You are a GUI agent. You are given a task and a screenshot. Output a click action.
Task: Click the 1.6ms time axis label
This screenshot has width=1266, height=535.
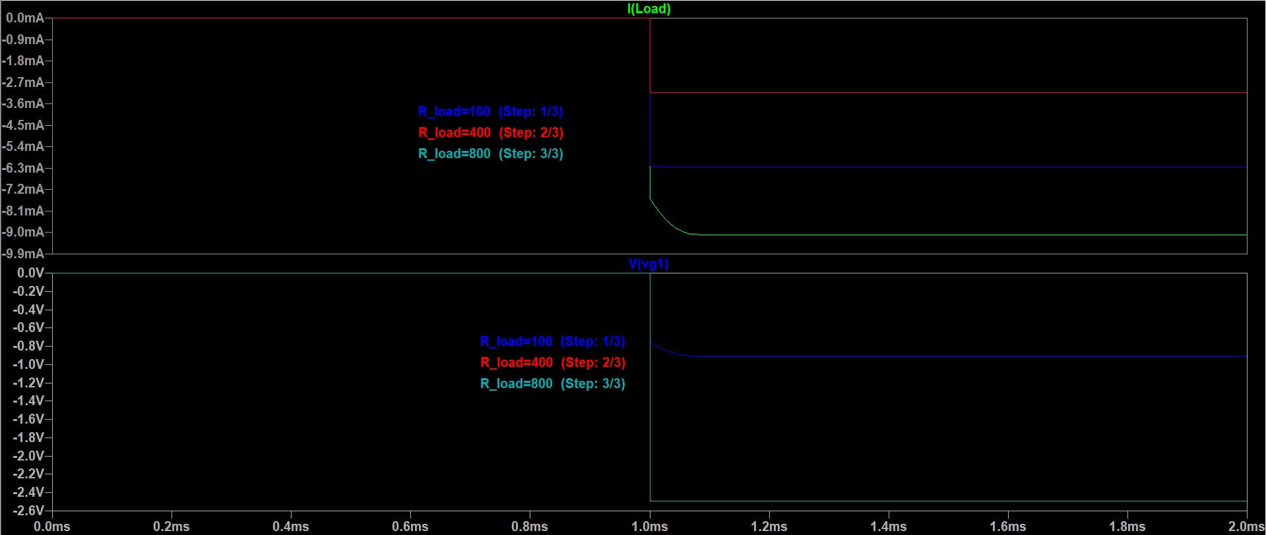tap(1008, 526)
